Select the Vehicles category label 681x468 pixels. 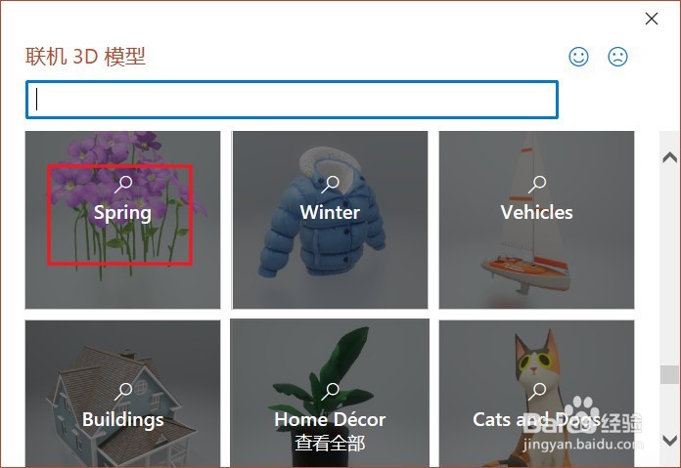(537, 213)
